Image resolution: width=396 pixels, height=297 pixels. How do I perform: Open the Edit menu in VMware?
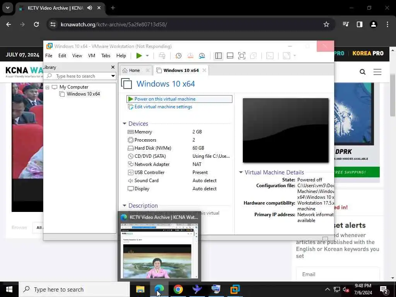click(62, 56)
